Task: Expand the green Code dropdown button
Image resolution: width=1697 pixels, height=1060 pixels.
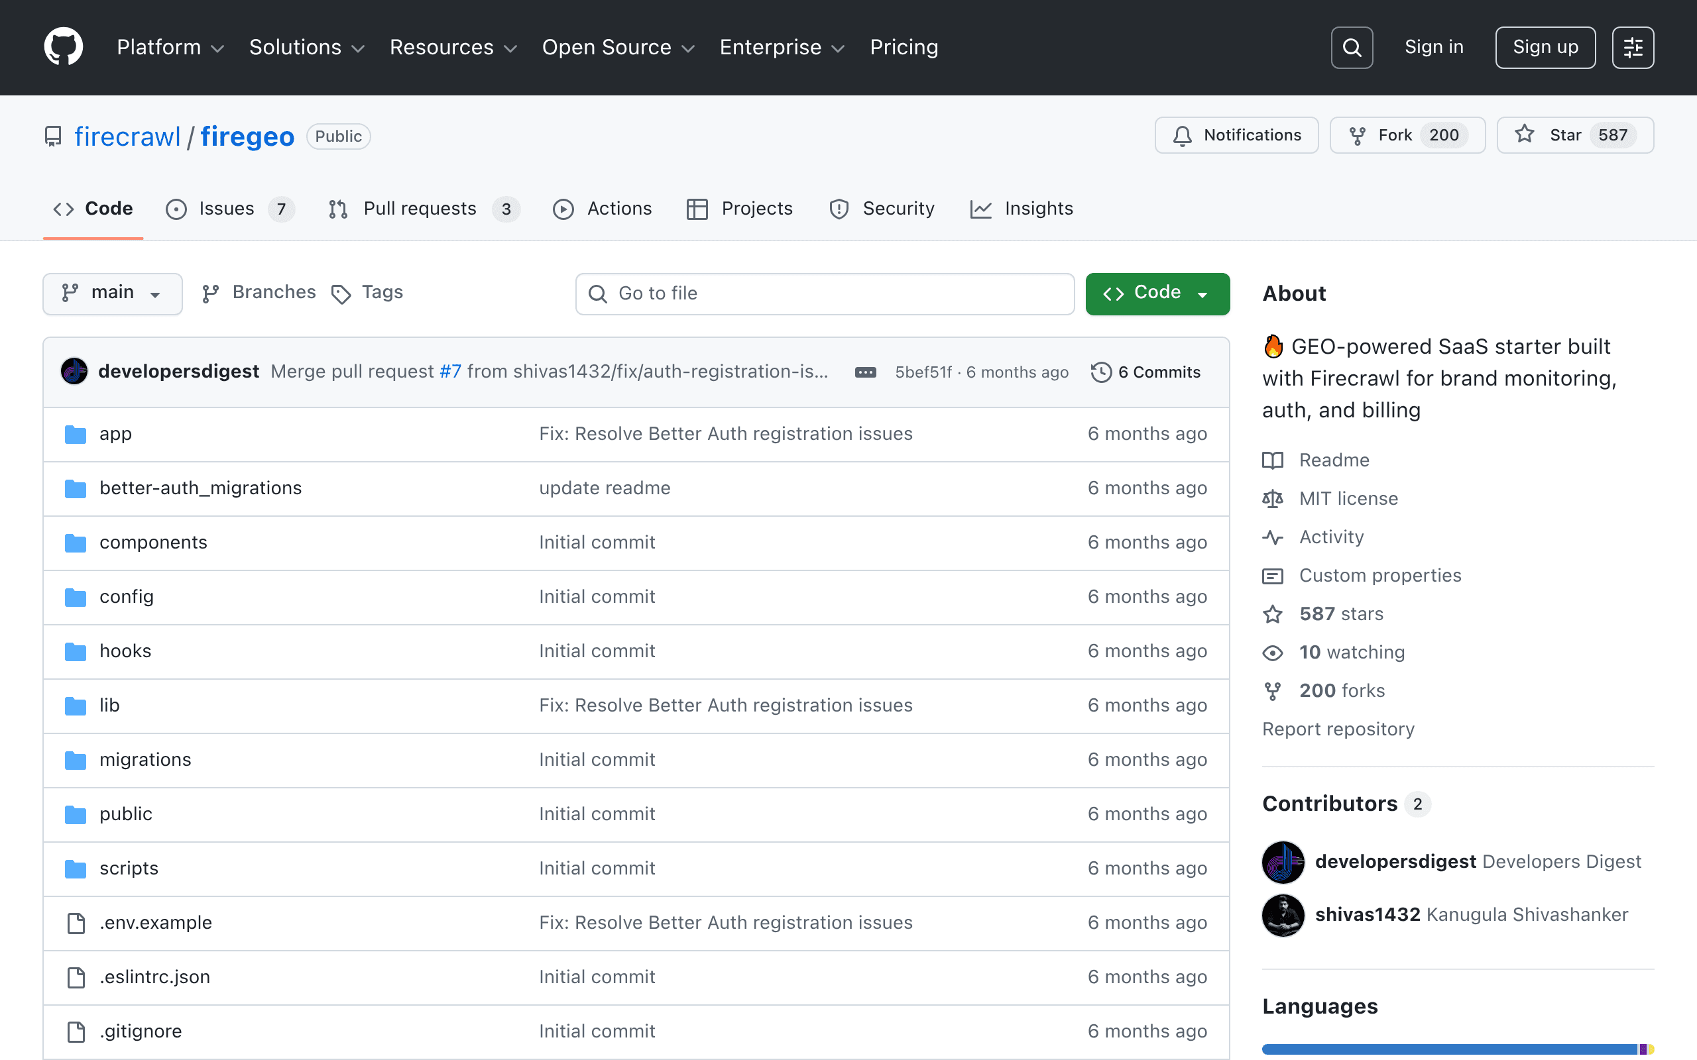Action: pos(1157,293)
